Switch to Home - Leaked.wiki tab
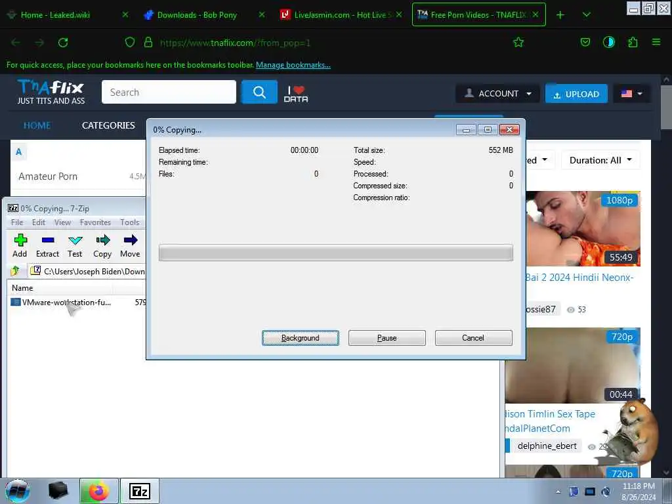Image resolution: width=672 pixels, height=504 pixels. pos(68,15)
